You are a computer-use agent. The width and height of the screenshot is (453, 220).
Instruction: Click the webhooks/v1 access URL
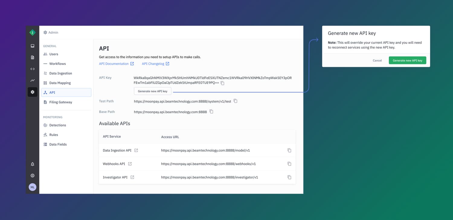pos(208,164)
